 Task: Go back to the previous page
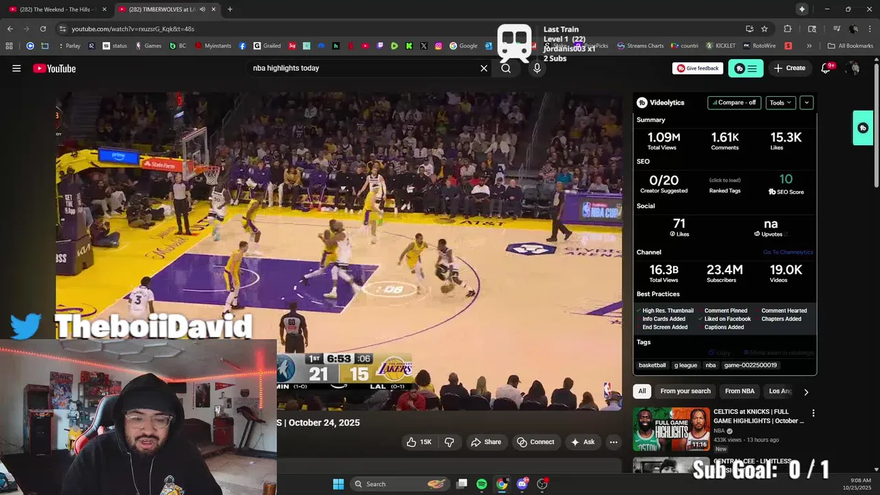(x=10, y=29)
